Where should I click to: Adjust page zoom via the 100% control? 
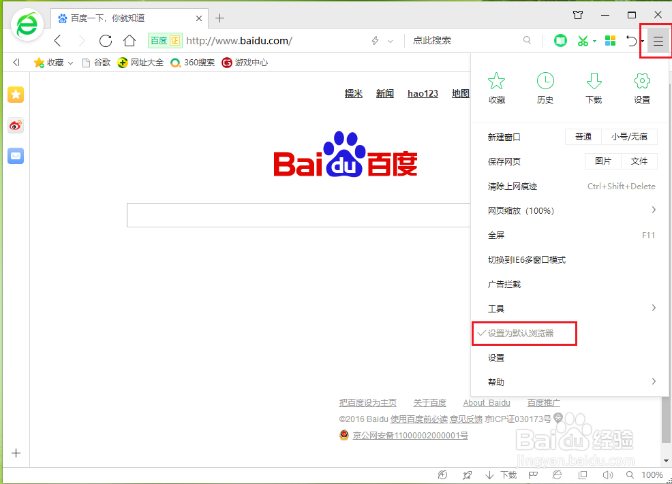pos(651,474)
